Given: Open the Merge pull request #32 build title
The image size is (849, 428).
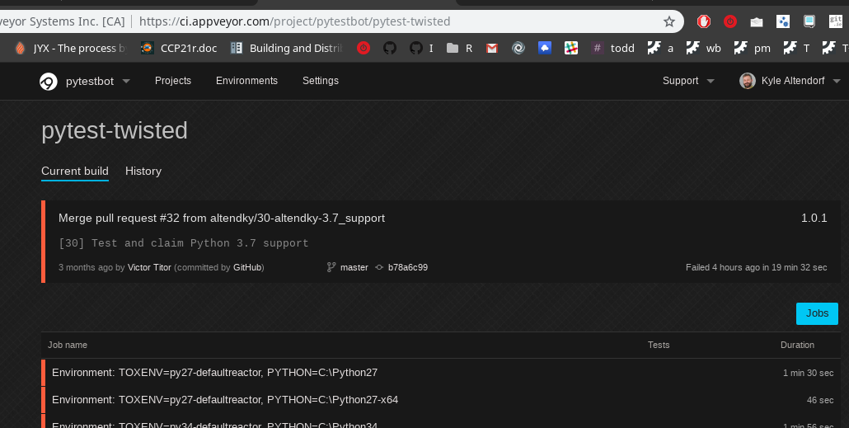Looking at the screenshot, I should click(x=222, y=218).
